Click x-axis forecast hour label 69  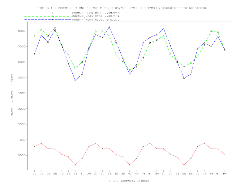[x=191, y=174]
